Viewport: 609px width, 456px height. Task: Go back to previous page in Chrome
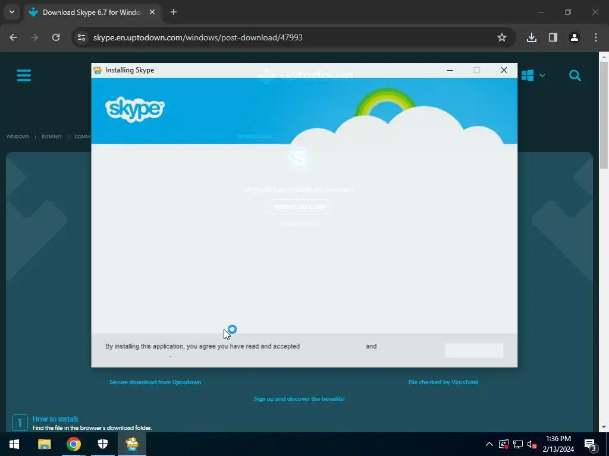[x=13, y=37]
